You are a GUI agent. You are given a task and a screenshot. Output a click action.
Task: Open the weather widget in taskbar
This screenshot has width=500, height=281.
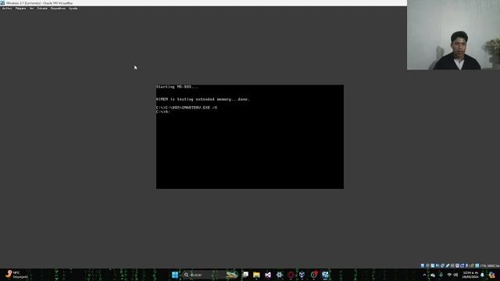tap(16, 275)
